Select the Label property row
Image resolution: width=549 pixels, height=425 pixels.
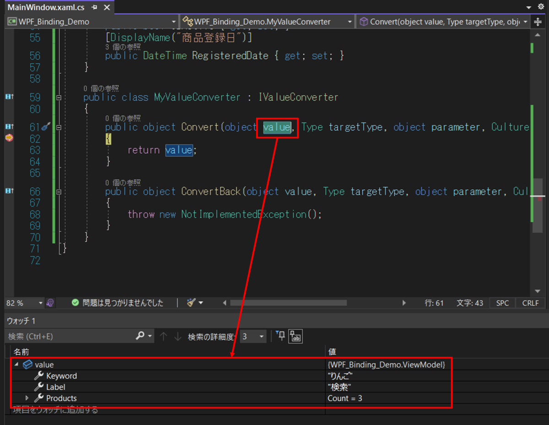click(x=231, y=387)
